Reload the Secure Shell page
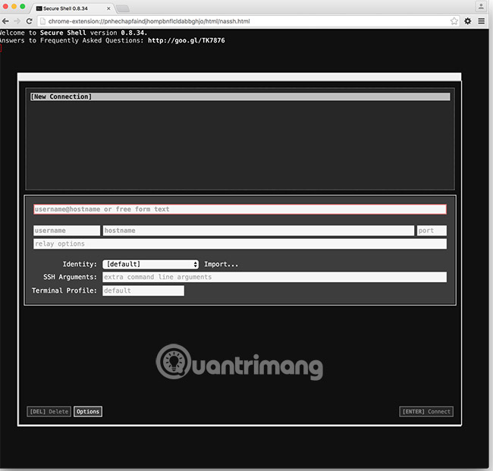Viewport: 493px width, 471px height. [30, 21]
